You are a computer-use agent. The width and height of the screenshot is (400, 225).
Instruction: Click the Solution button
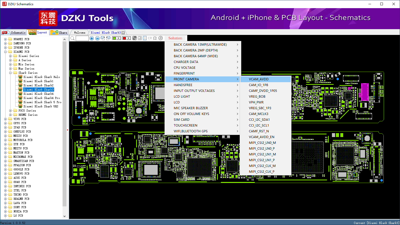tap(175, 38)
